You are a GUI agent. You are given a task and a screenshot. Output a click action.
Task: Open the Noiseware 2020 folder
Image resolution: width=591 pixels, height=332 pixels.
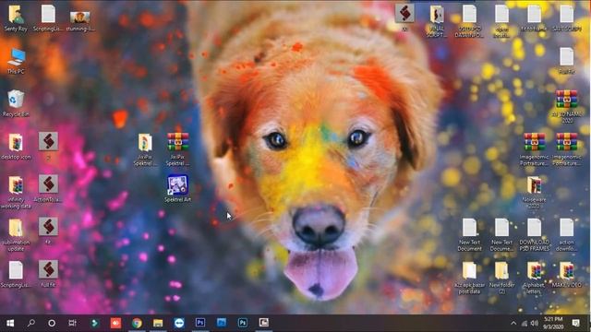click(534, 193)
